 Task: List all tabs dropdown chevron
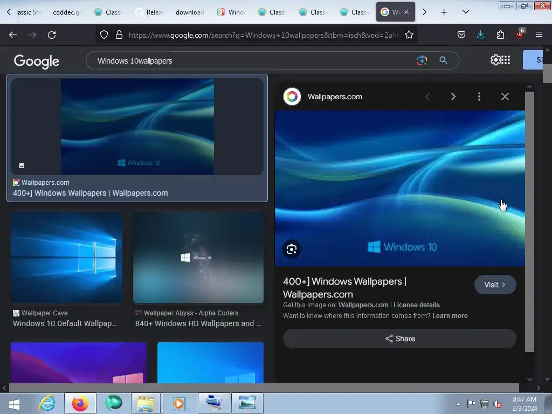click(x=465, y=12)
